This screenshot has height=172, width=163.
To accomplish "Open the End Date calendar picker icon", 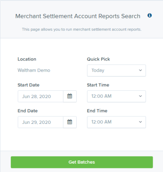I will (70, 122).
